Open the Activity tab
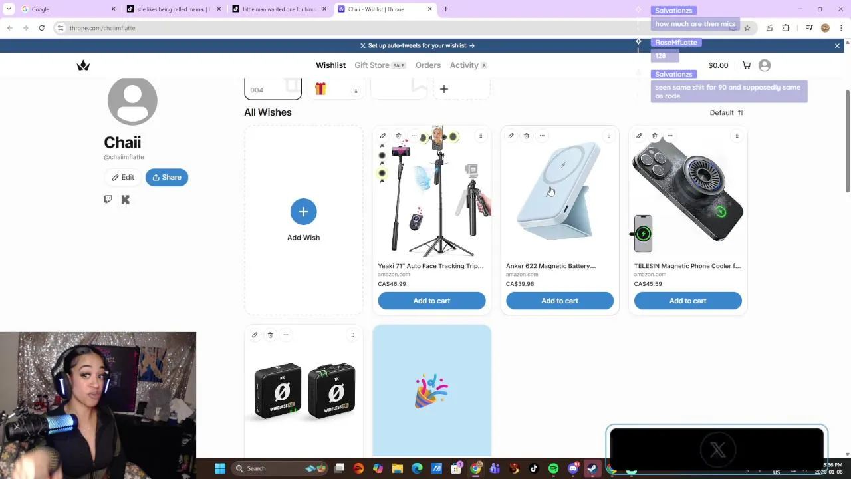 468,65
